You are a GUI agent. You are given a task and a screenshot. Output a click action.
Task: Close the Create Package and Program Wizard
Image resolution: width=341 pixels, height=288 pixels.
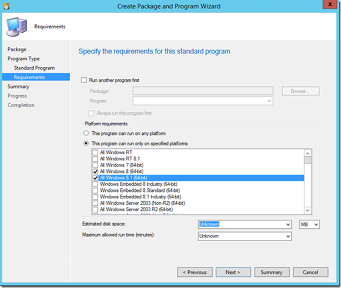(x=330, y=4)
